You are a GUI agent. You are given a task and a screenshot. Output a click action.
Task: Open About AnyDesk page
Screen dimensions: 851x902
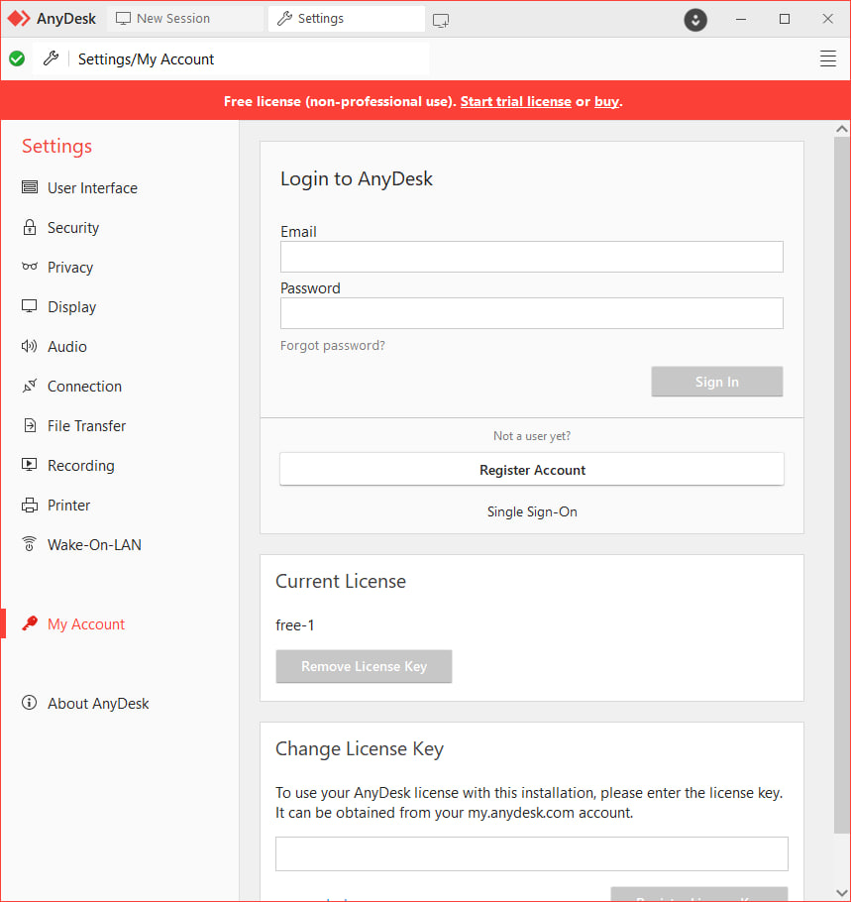[x=98, y=704]
